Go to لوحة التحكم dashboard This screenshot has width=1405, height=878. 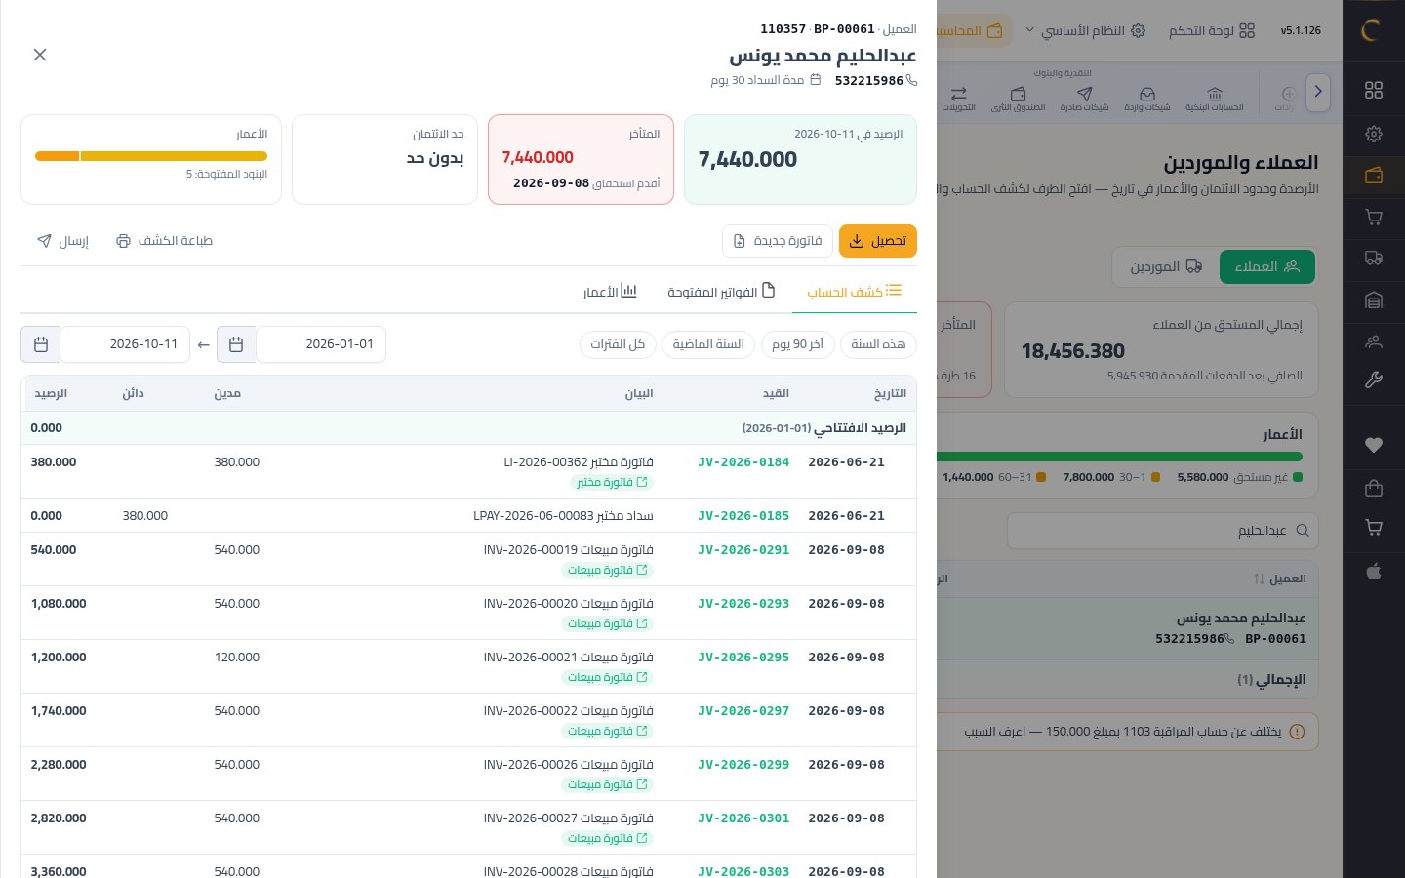(x=1213, y=31)
